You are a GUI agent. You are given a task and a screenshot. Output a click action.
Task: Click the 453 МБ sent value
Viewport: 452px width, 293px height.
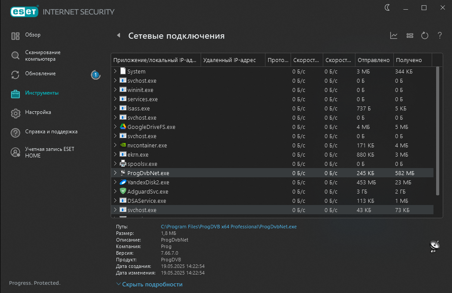(366, 182)
